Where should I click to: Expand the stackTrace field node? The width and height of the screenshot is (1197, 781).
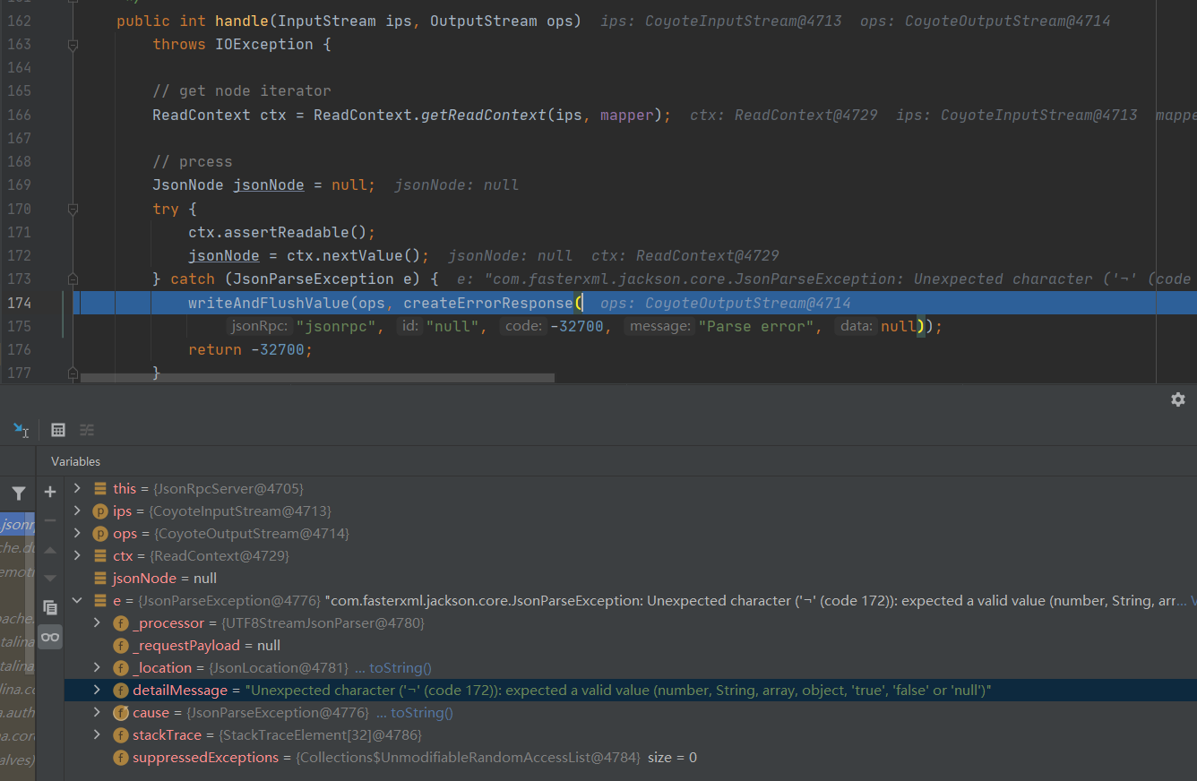(x=97, y=735)
